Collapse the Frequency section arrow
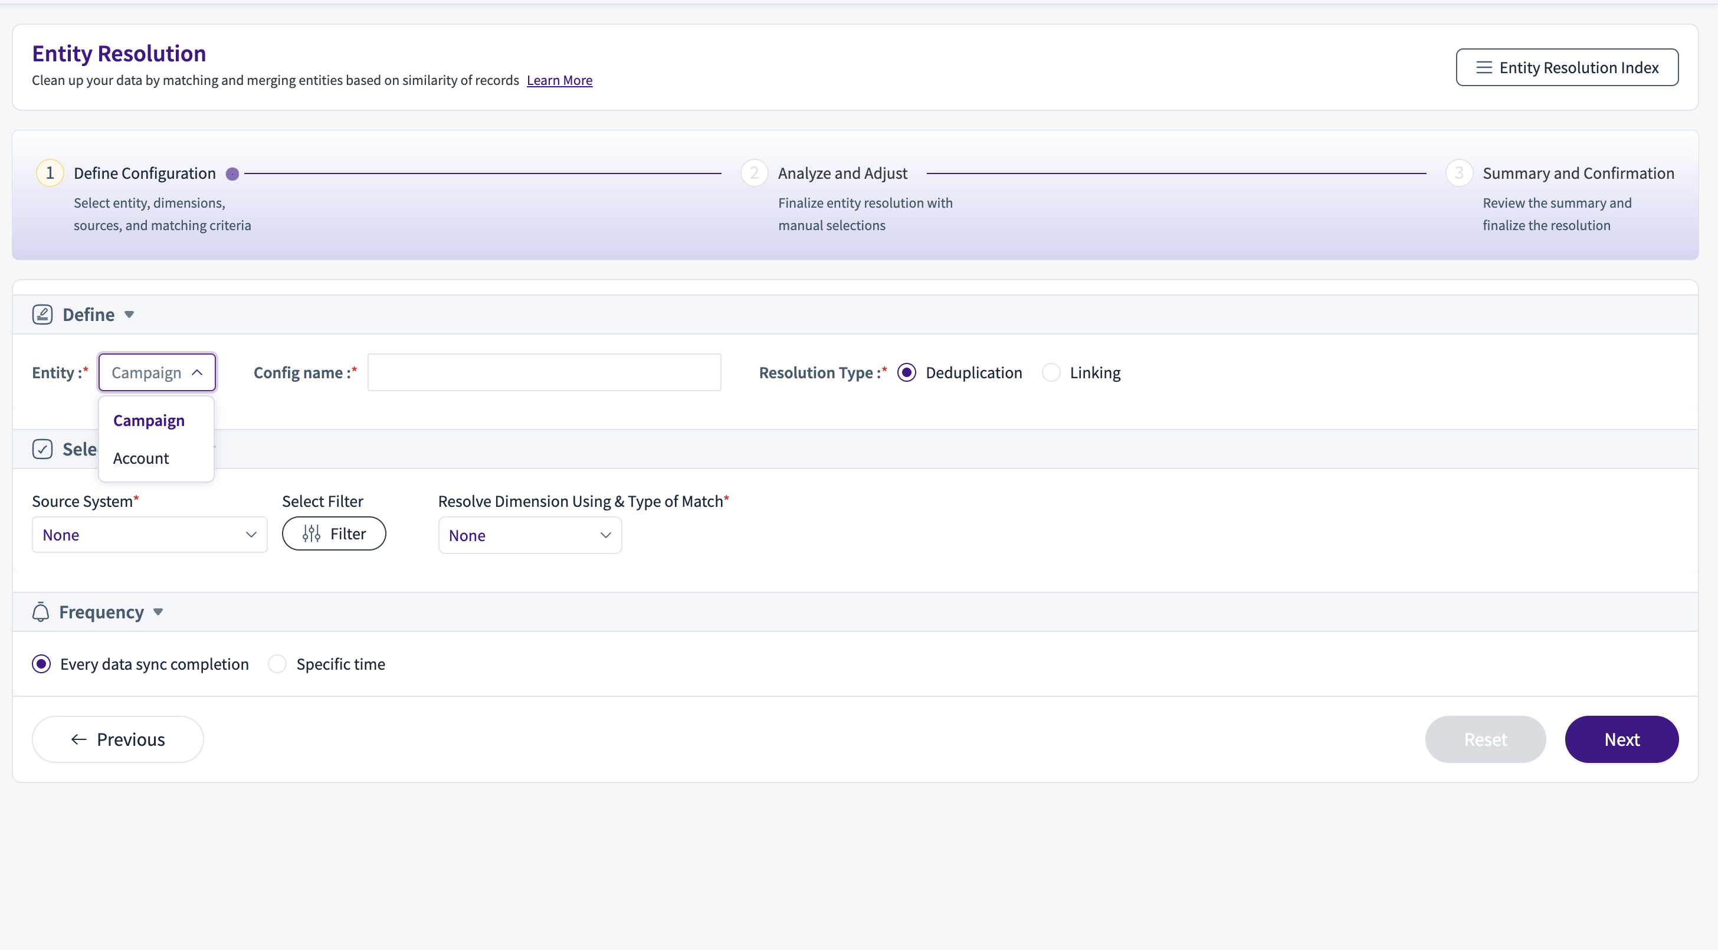This screenshot has width=1718, height=950. pos(158,612)
